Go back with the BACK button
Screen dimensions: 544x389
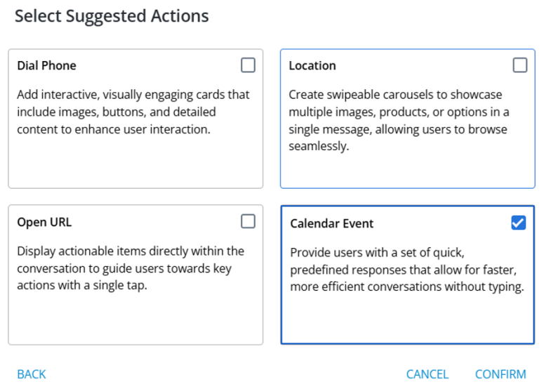(32, 374)
